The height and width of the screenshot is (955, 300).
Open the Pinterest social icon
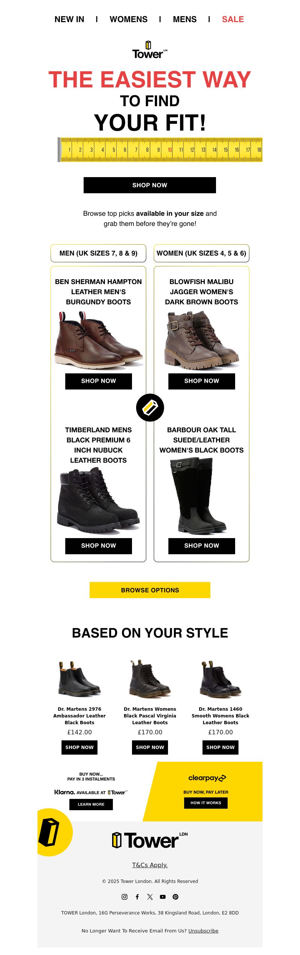175,896
